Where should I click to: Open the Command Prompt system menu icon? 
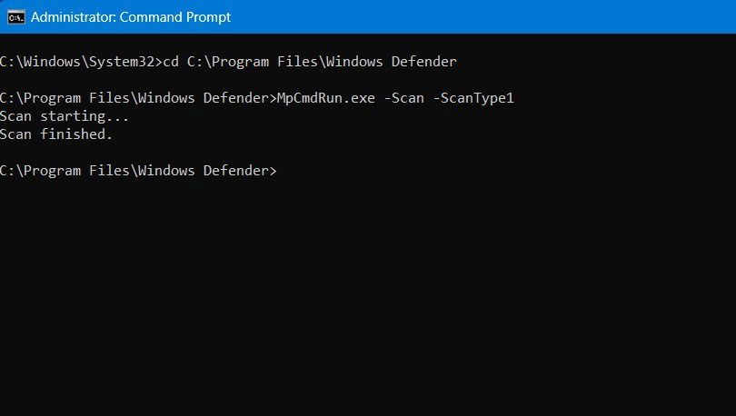[16, 17]
